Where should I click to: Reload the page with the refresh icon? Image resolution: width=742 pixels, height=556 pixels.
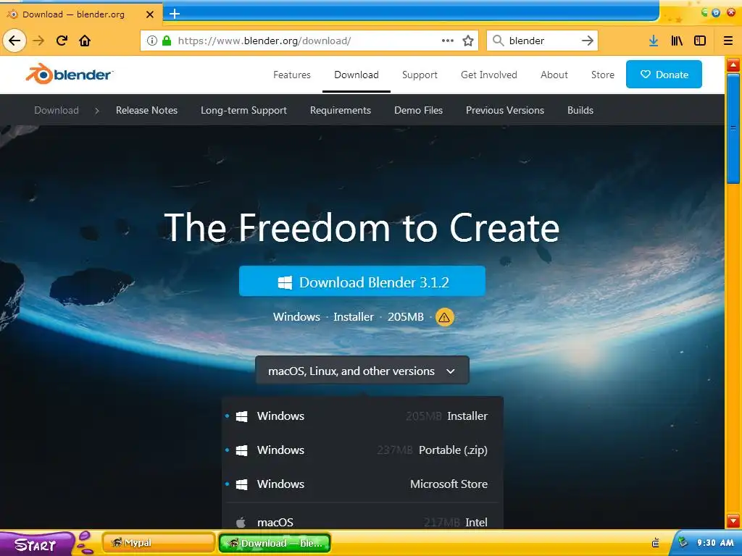[62, 41]
